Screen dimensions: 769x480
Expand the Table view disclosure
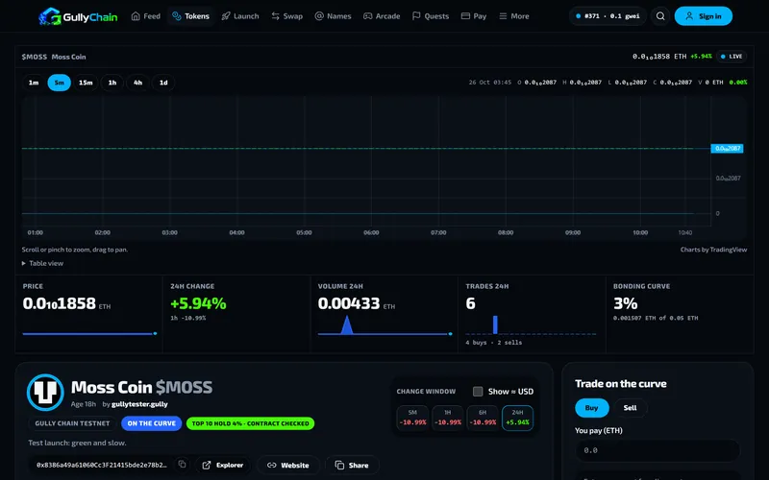click(42, 263)
